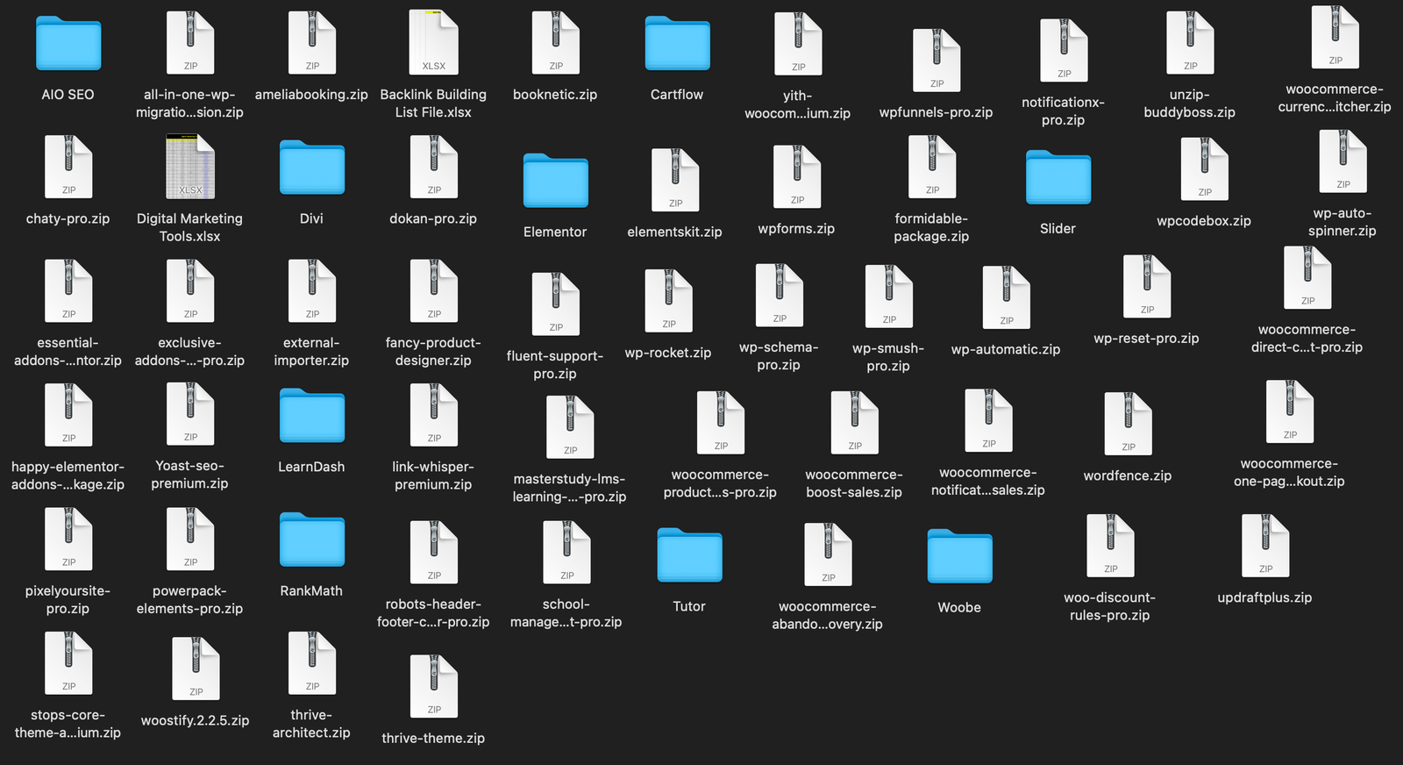
Task: Click the external-importer.zip file name
Action: 311,352
